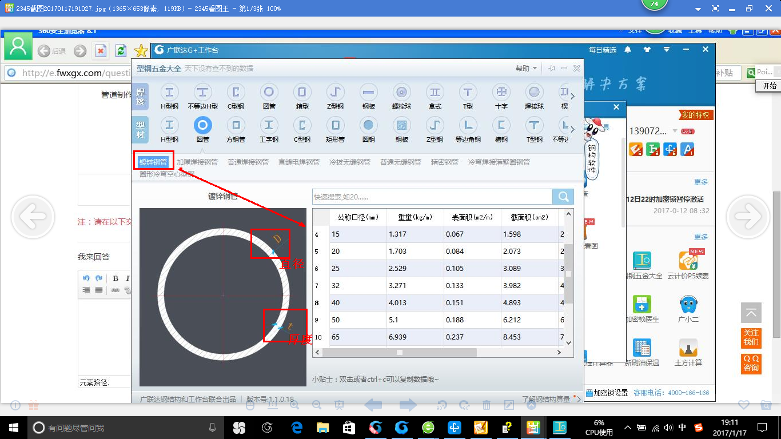
Task: Select the 型材 钢板 profile icon
Action: coord(401,125)
